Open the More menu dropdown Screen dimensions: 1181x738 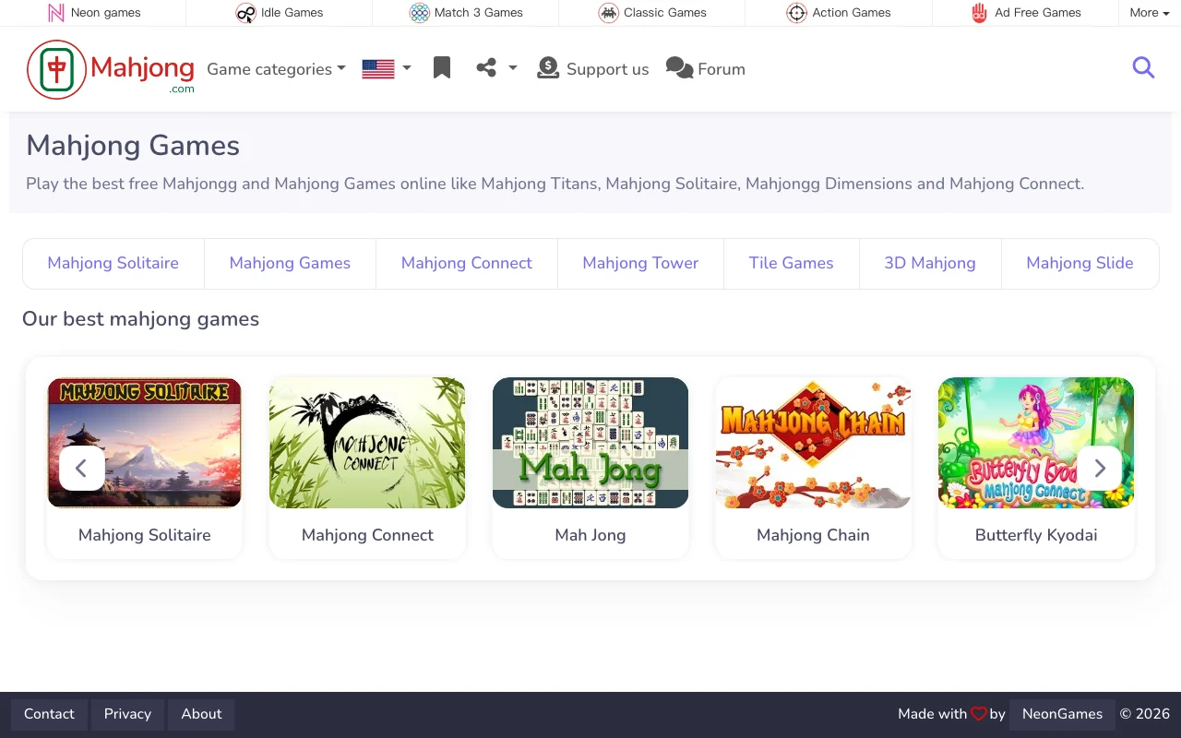pos(1149,13)
